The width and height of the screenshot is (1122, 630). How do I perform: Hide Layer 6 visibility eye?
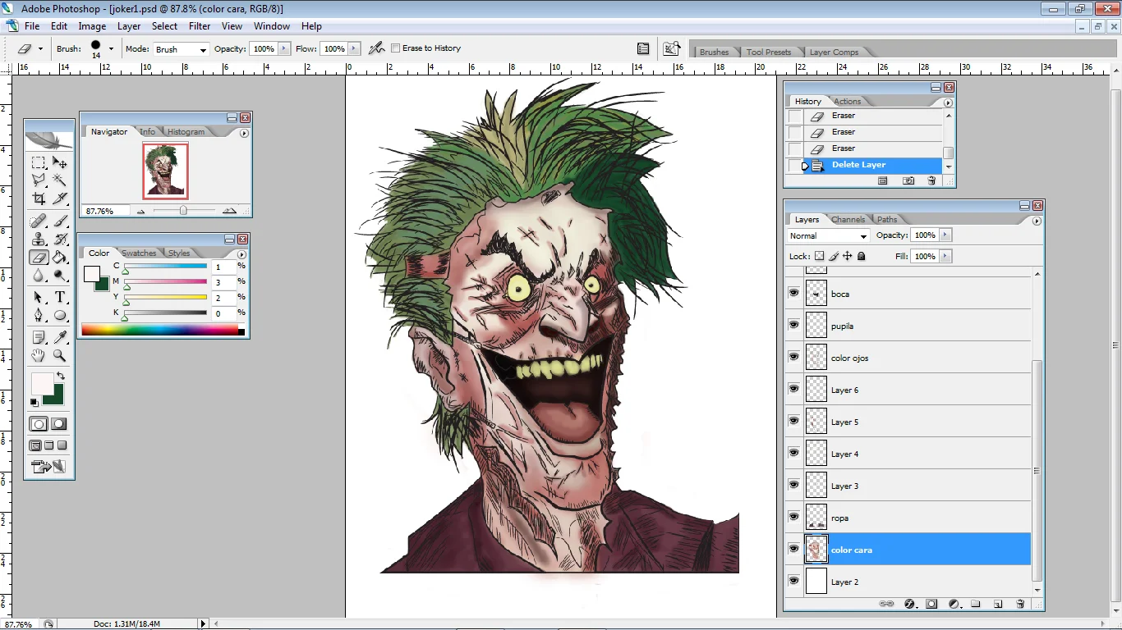[793, 389]
